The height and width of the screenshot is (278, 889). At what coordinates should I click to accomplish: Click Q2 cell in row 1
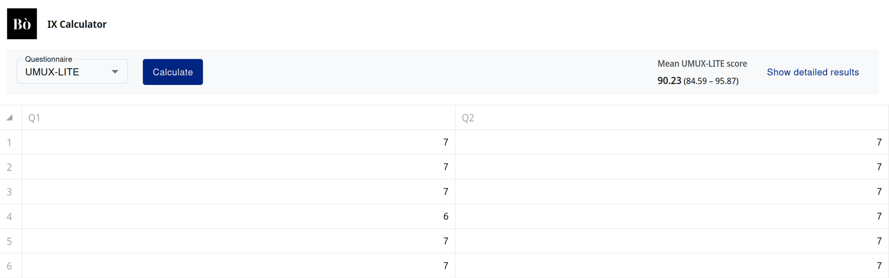coord(671,142)
